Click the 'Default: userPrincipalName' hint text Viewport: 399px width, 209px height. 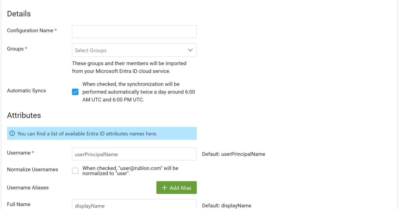pos(233,154)
